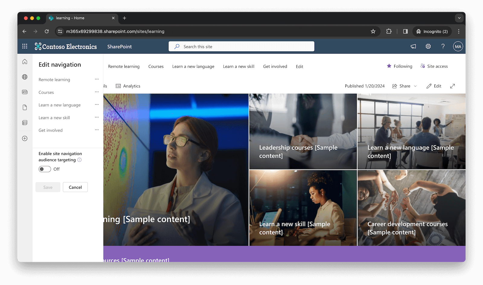Open the ellipsis menu for Remote learning
The width and height of the screenshot is (483, 285).
coord(97,79)
